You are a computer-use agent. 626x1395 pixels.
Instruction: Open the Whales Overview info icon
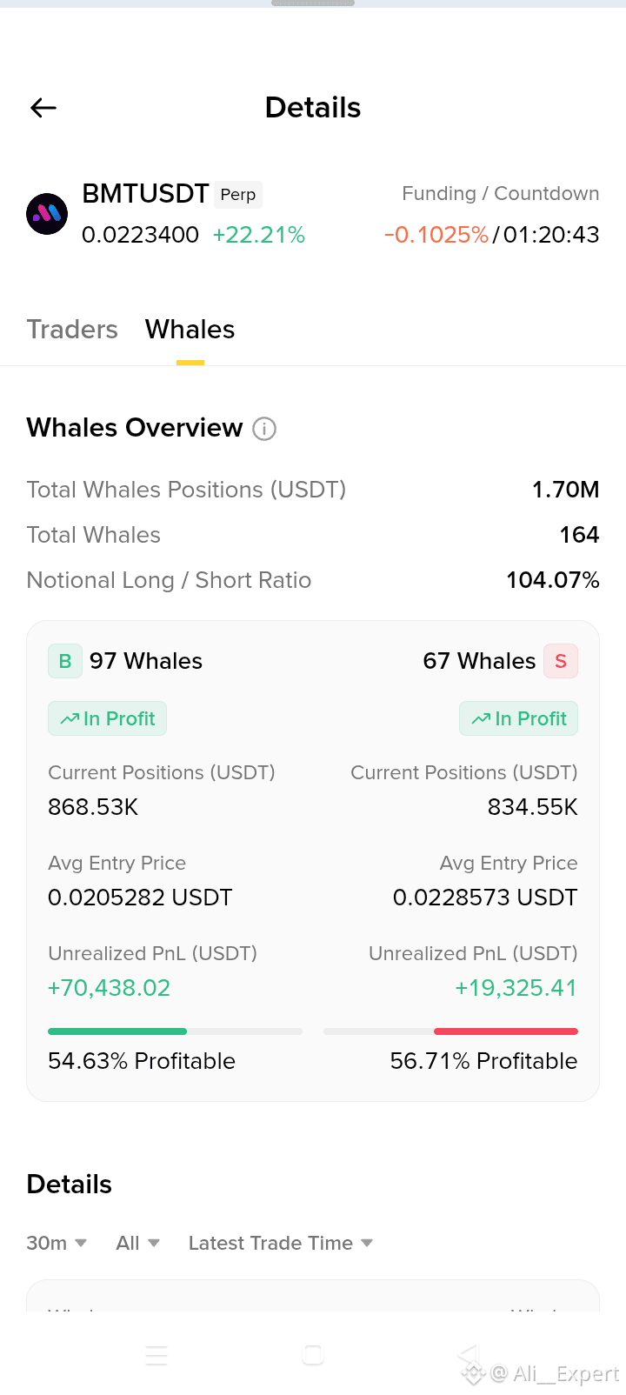(x=264, y=429)
